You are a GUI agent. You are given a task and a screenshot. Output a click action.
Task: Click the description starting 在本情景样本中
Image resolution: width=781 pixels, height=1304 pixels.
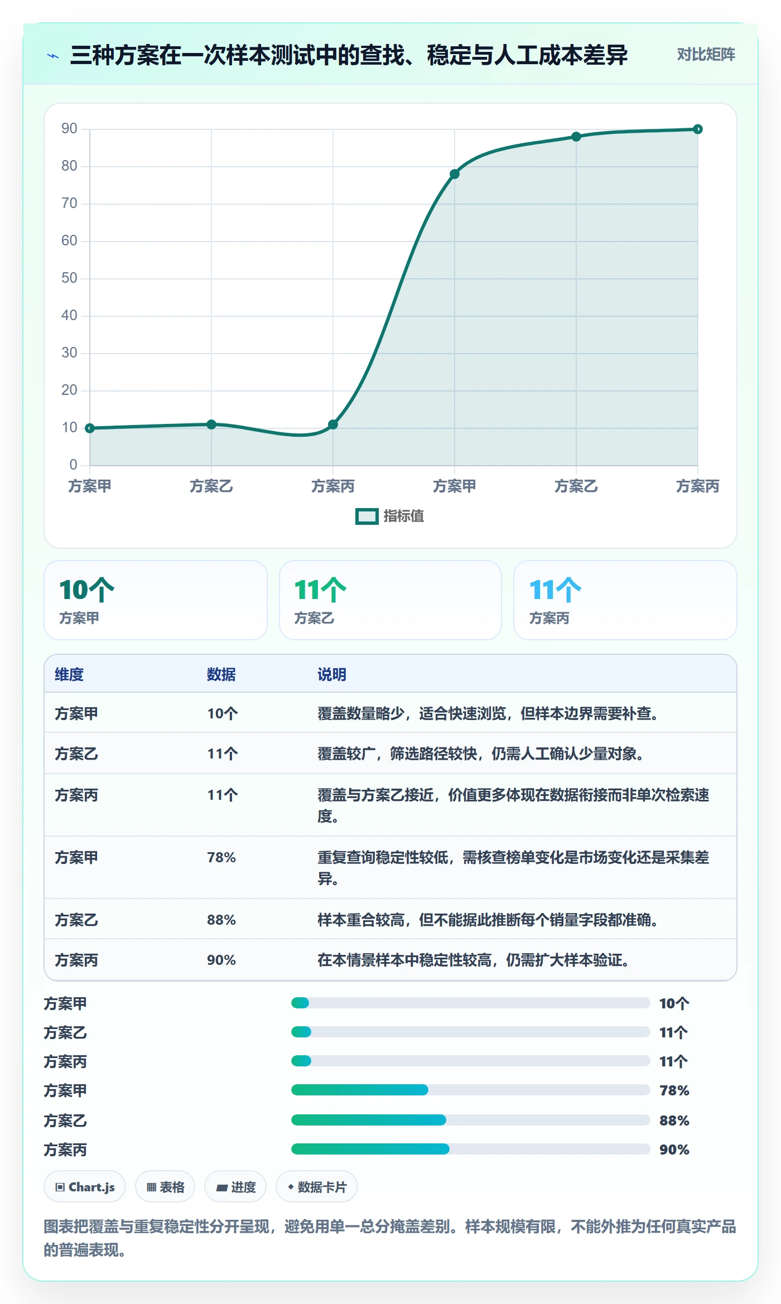(474, 960)
